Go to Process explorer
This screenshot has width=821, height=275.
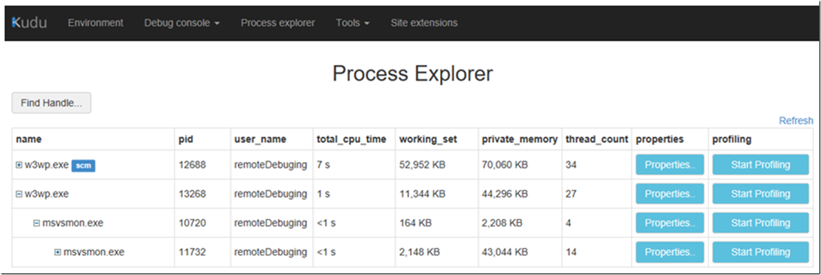tap(278, 23)
